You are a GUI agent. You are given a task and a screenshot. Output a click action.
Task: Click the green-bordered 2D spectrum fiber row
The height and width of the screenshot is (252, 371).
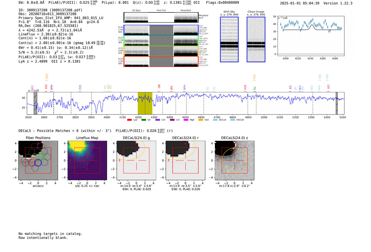click(161, 41)
